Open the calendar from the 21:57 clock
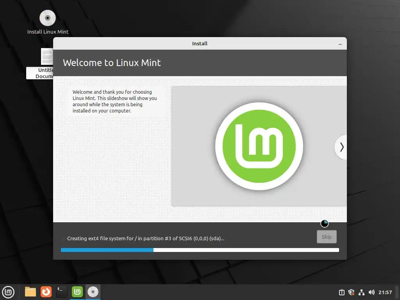 coord(385,292)
